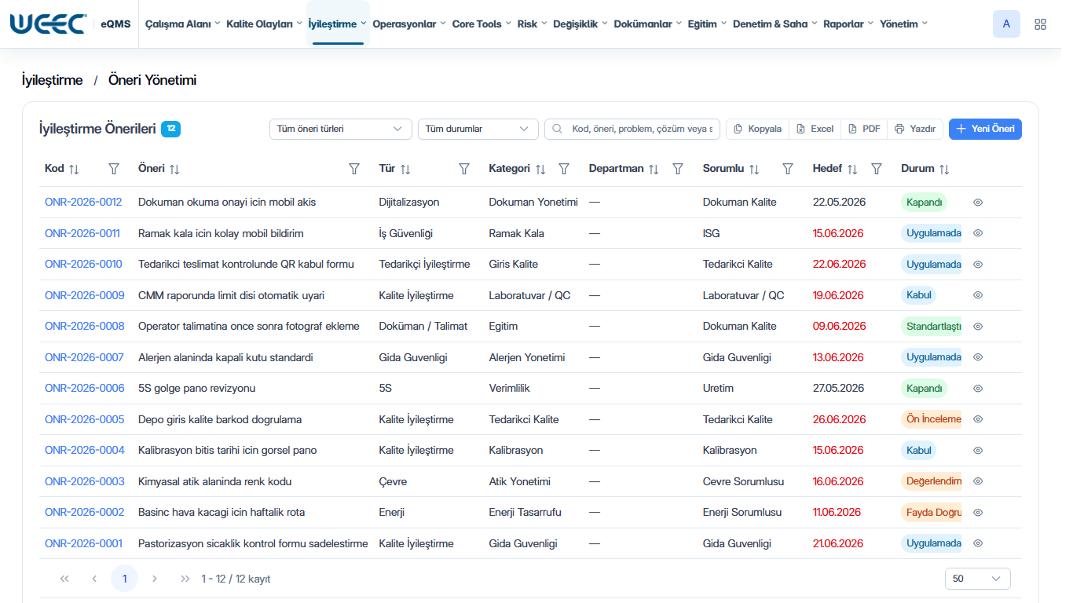The width and height of the screenshot is (1073, 603).
Task: Expand the Operasyonlar menu
Action: pos(408,24)
